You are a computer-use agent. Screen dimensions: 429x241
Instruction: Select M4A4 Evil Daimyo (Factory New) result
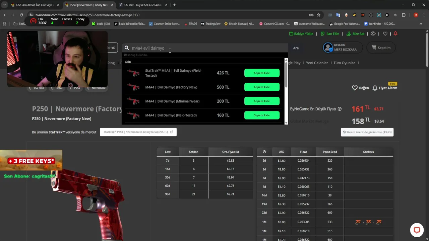(171, 87)
